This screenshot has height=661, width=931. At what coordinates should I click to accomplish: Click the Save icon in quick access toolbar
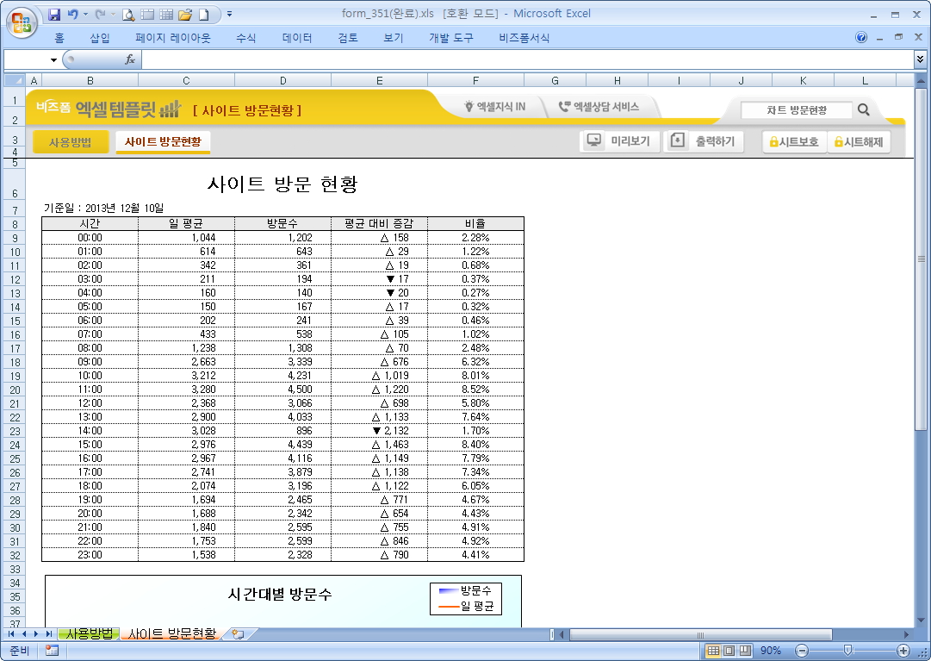[55, 15]
